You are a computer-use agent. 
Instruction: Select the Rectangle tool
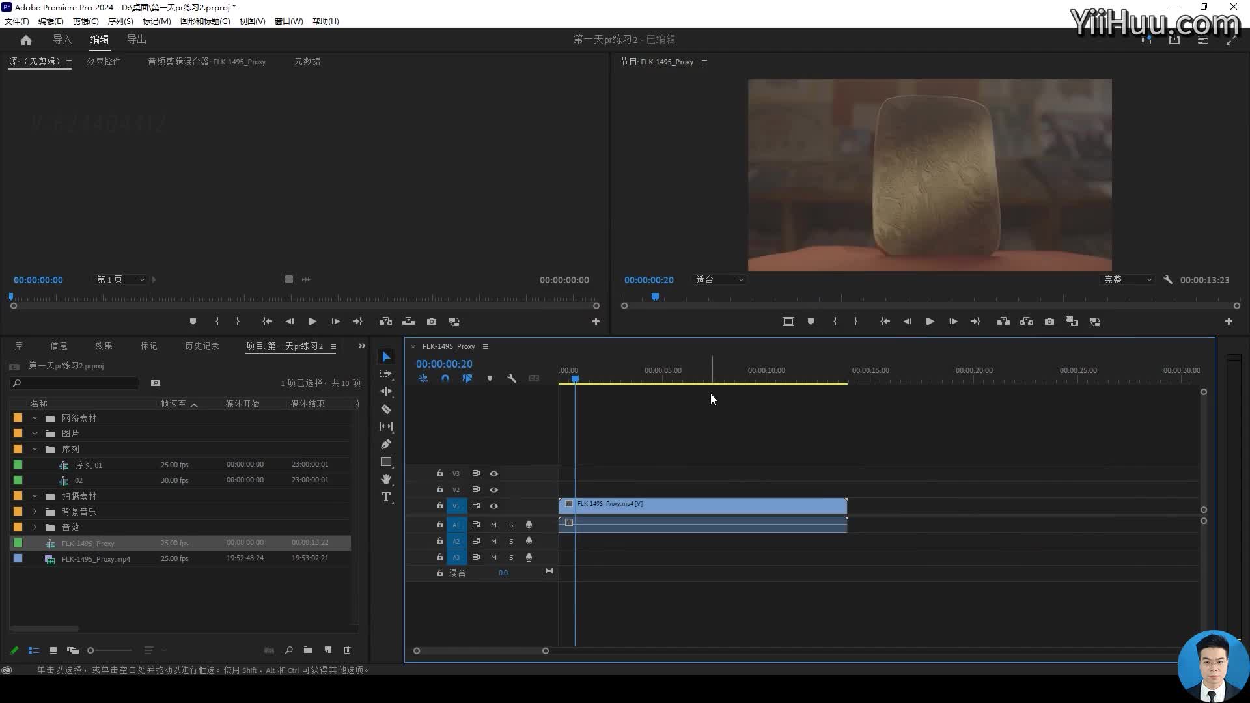(386, 462)
